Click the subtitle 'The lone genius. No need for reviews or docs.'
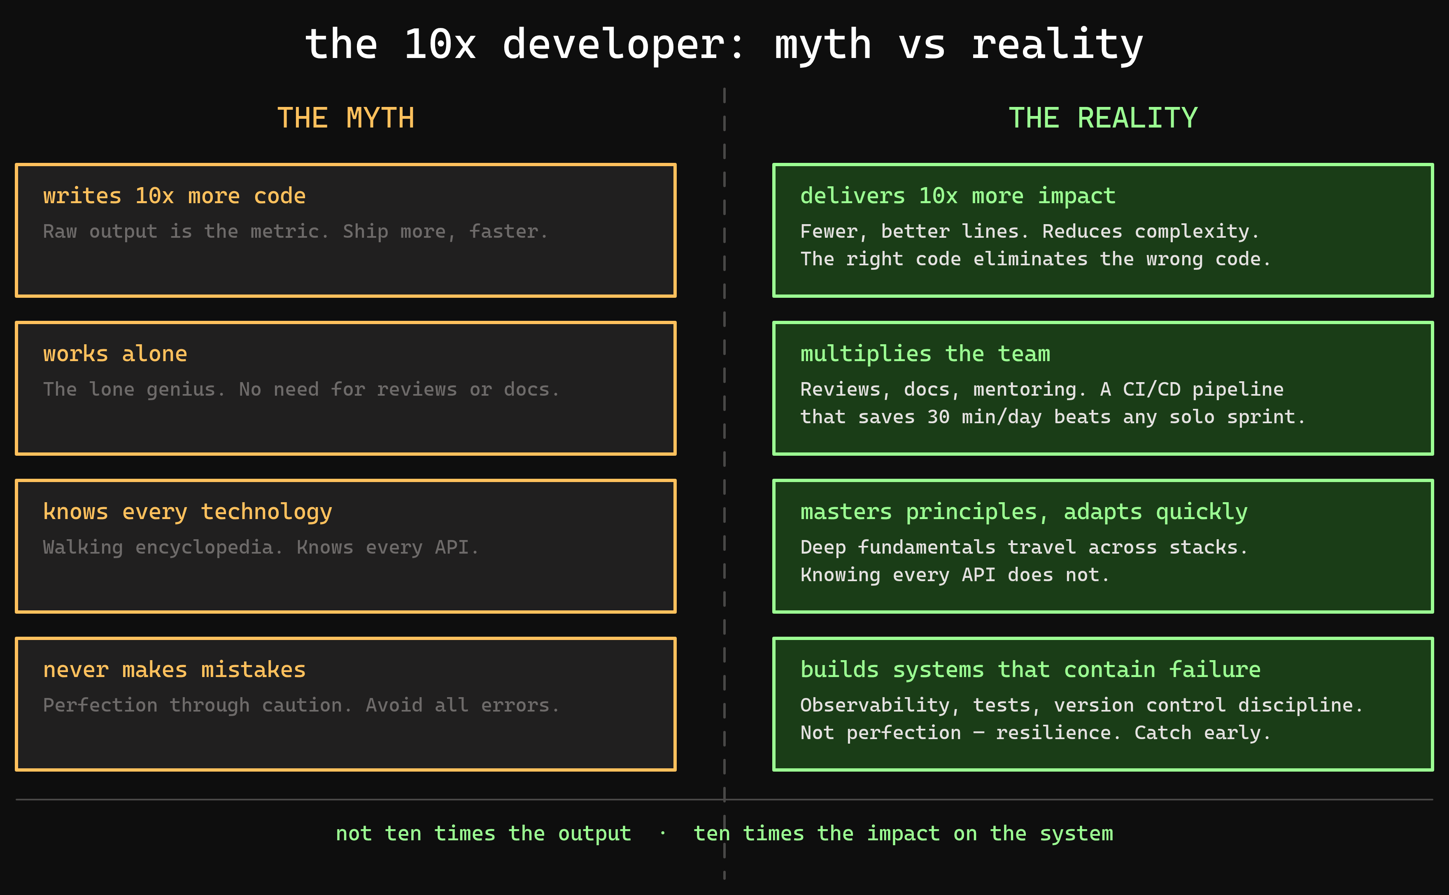The image size is (1449, 895). [x=301, y=389]
